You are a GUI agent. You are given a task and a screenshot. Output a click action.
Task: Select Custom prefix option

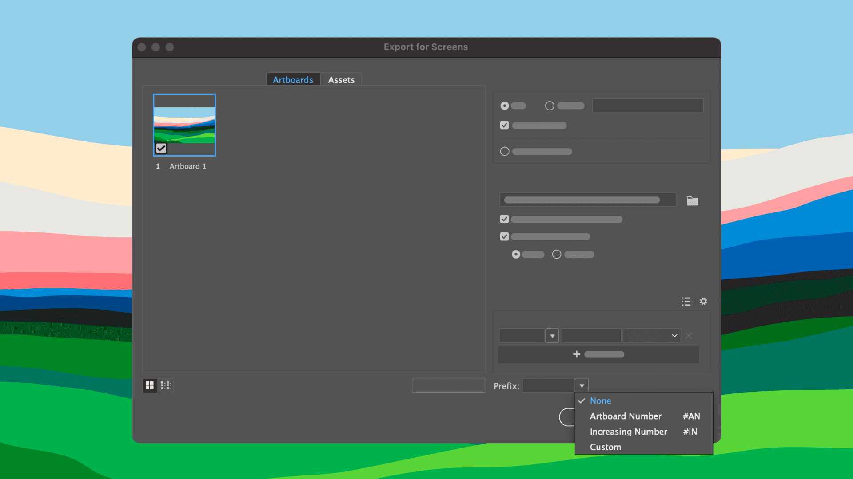pos(606,447)
